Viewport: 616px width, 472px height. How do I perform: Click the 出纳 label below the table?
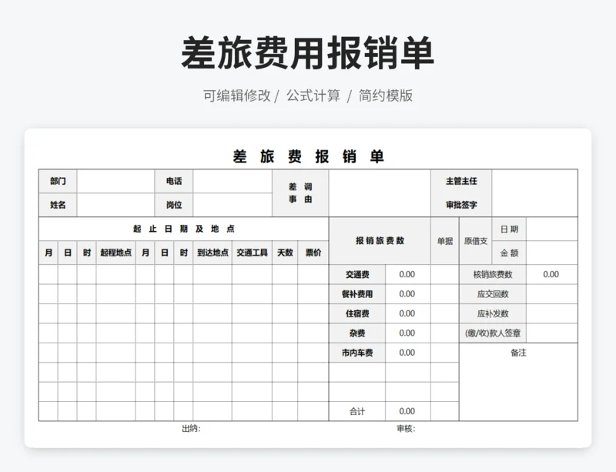[191, 429]
